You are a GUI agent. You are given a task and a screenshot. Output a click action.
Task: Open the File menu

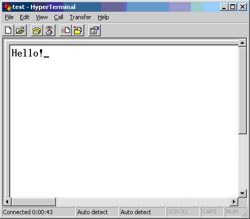pos(9,17)
